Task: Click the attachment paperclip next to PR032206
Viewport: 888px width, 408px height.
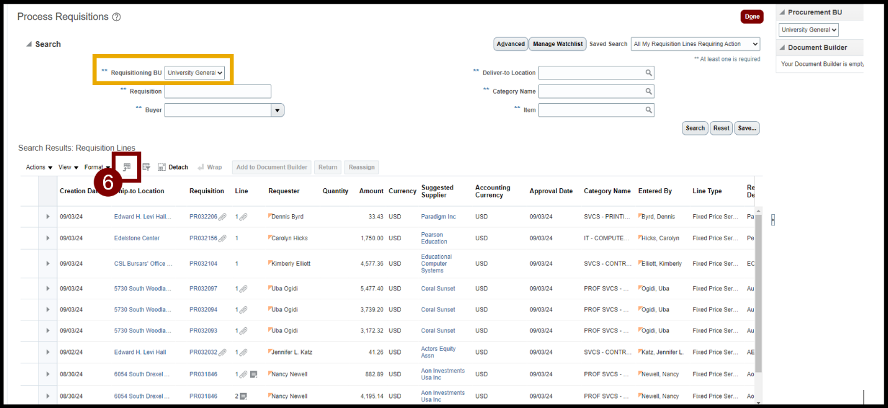Action: (x=222, y=217)
